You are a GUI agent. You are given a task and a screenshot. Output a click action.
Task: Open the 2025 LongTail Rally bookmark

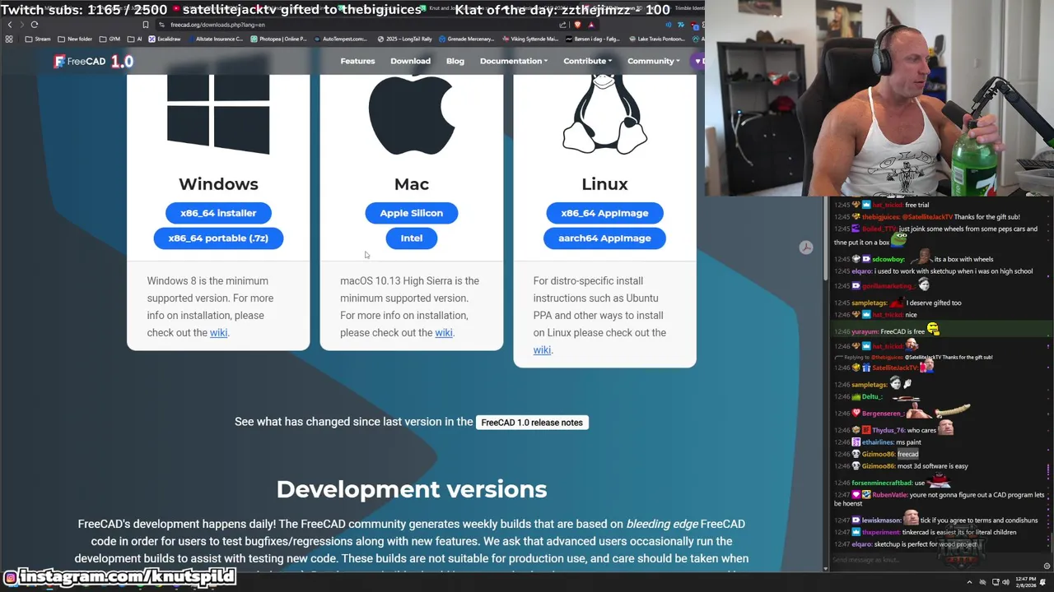(x=405, y=39)
